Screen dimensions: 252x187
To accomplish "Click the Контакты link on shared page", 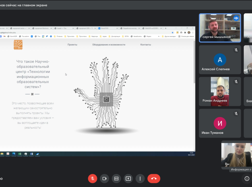I will pos(146,45).
